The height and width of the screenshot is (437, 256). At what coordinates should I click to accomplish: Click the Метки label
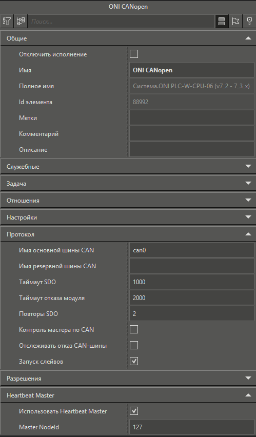28,118
